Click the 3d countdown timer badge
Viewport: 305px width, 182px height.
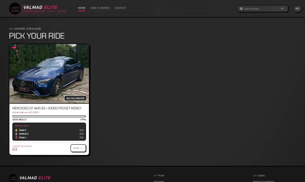click(75, 98)
